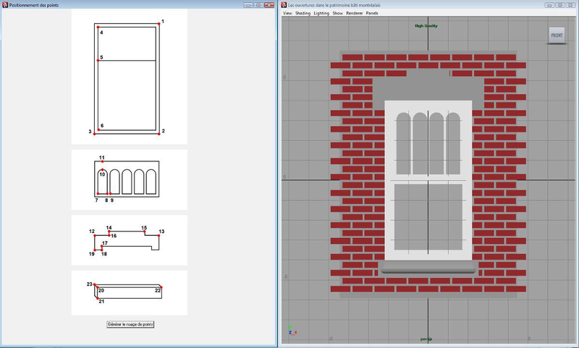
Task: Minimize the Positionnement des points window
Action: click(248, 5)
